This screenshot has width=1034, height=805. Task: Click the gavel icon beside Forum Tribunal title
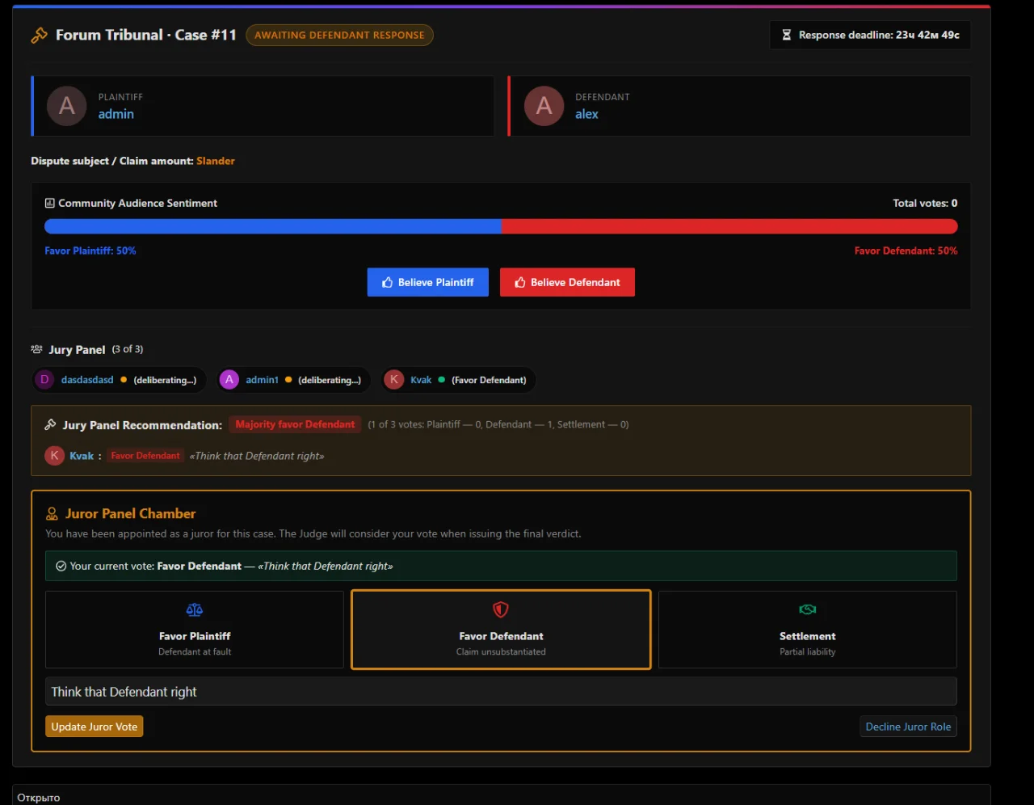click(39, 36)
